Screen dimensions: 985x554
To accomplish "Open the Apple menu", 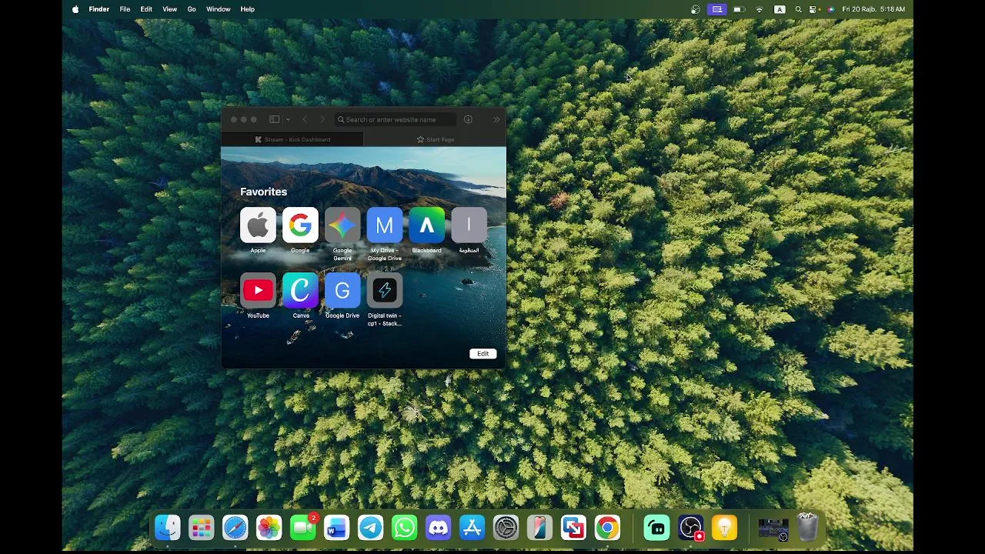I will click(x=75, y=9).
